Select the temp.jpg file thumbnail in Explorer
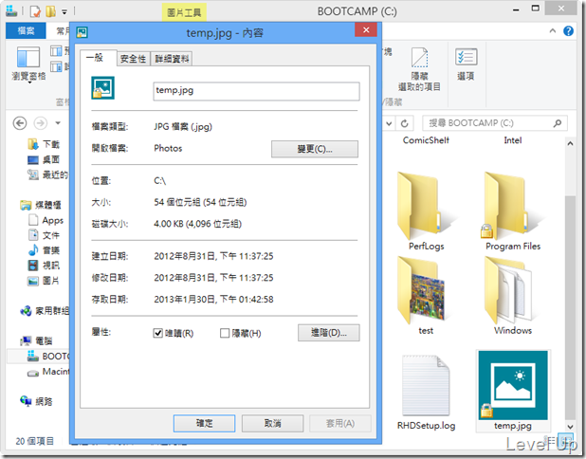586x459 pixels. (513, 391)
